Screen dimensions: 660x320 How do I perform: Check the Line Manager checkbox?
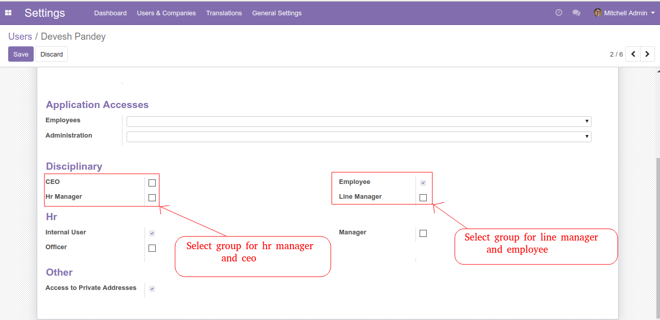423,198
